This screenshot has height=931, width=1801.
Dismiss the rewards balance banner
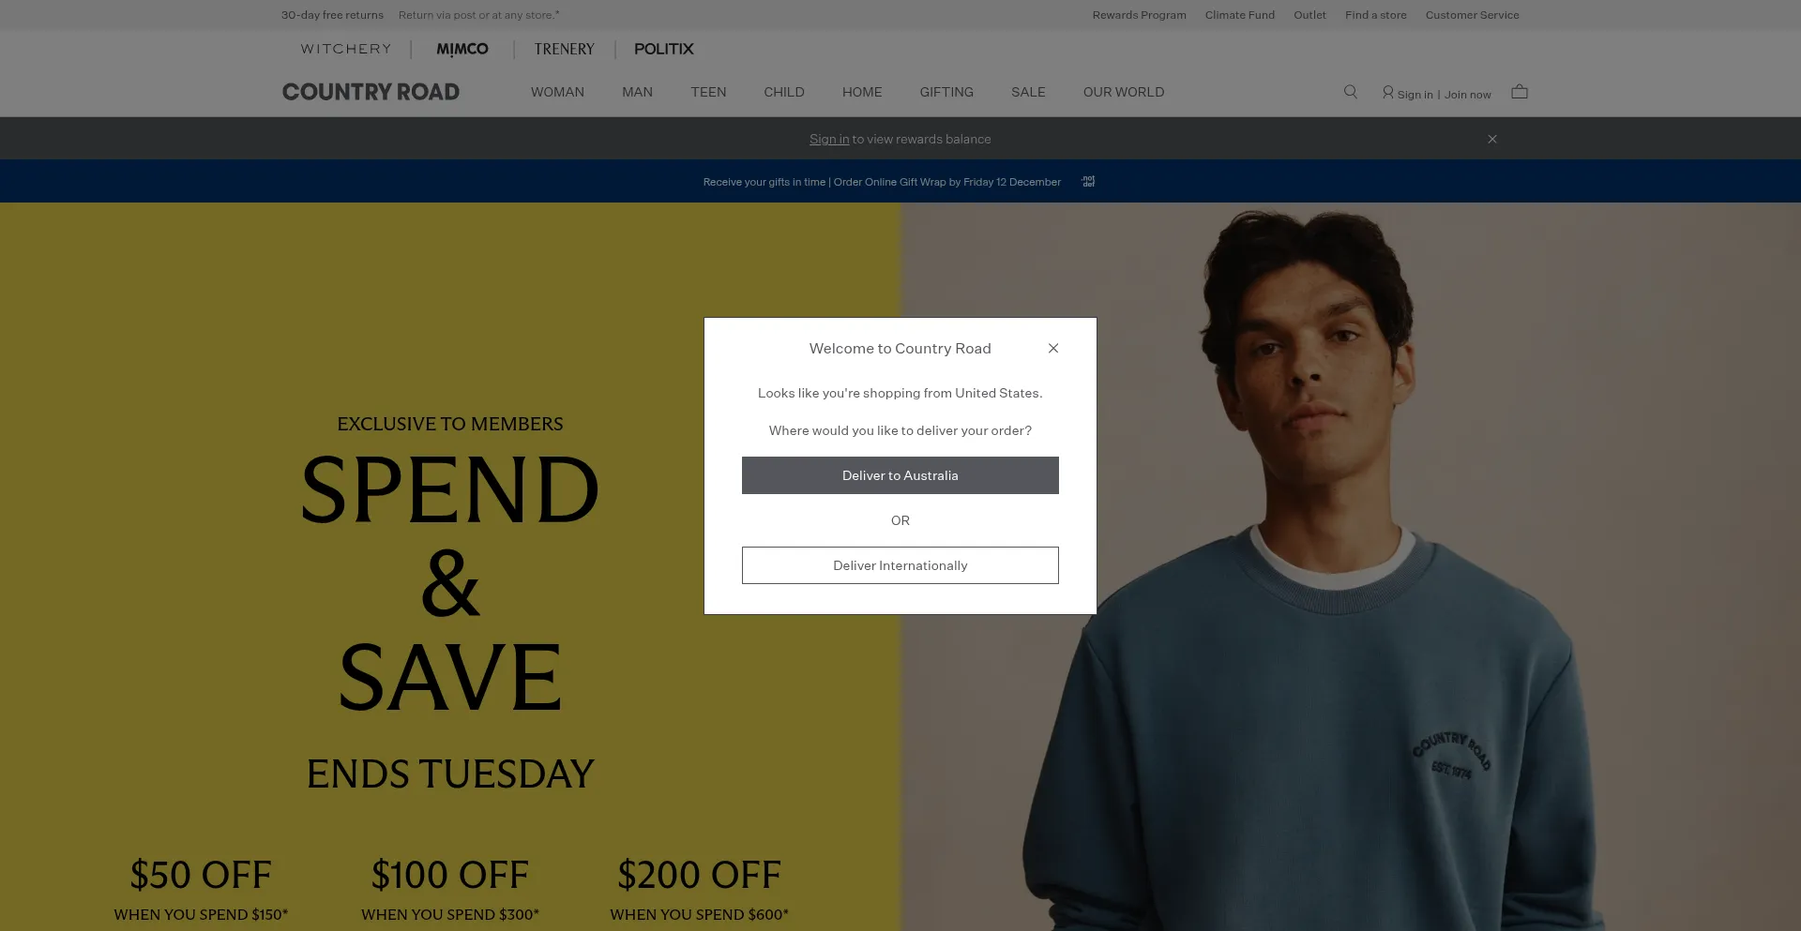click(x=1492, y=139)
